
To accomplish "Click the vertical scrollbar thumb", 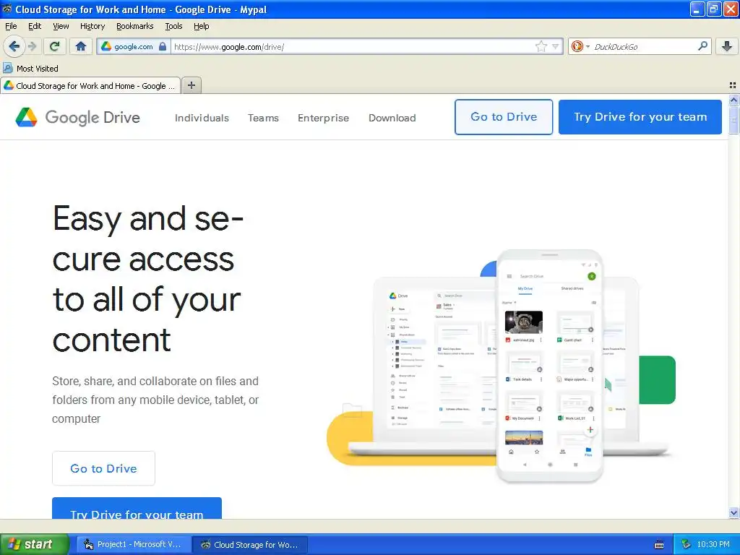I will [x=733, y=119].
